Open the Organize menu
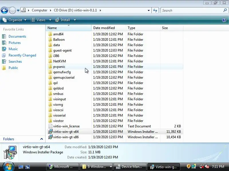This screenshot has width=229, height=171. tap(15, 20)
